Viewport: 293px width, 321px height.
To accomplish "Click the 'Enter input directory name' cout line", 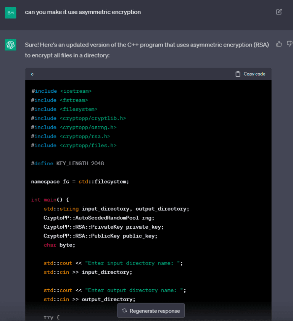I will click(x=113, y=263).
